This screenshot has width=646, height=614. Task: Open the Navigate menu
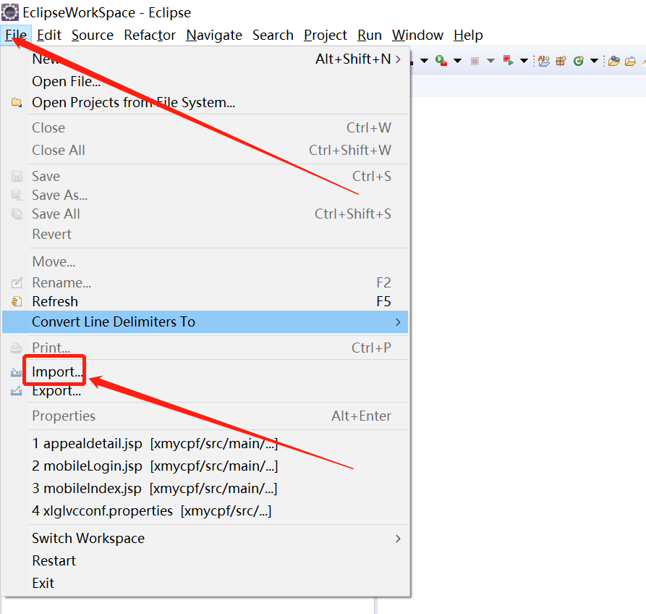tap(214, 35)
